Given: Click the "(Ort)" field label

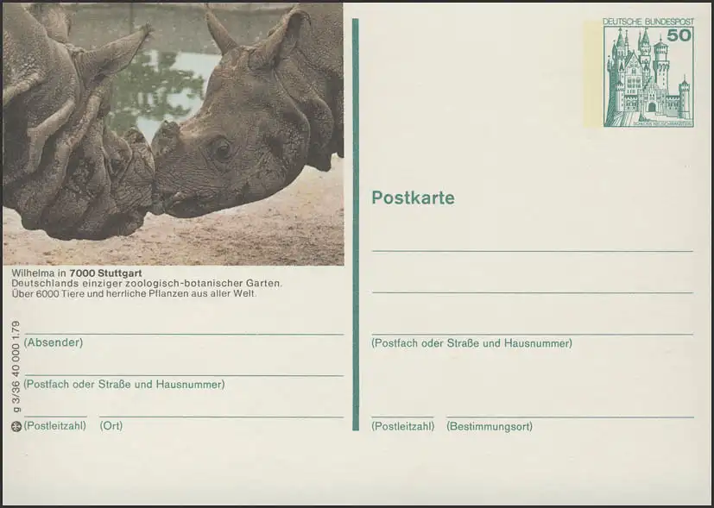Looking at the screenshot, I should click(111, 426).
